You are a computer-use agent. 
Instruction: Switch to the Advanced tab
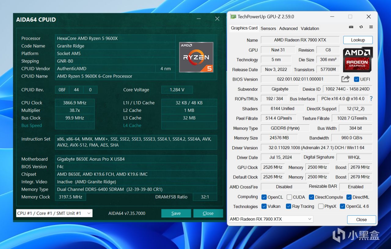(288, 28)
